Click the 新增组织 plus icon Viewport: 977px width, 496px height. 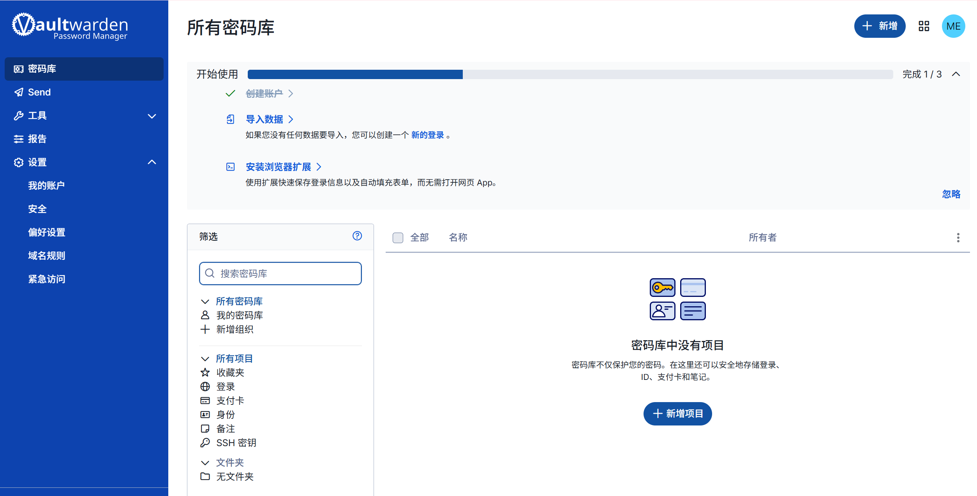coord(205,329)
